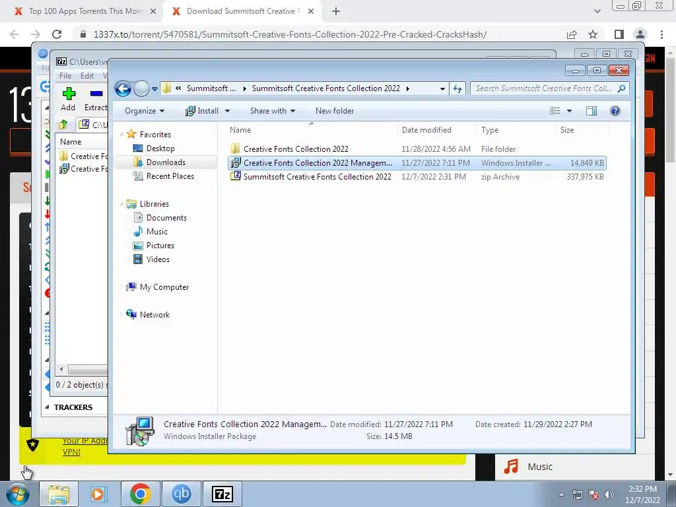
Task: Open the Windows Start menu
Action: pos(17,494)
